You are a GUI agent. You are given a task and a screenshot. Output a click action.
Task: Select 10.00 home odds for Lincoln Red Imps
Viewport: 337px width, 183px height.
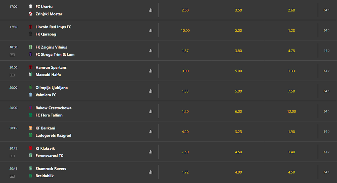[185, 31]
